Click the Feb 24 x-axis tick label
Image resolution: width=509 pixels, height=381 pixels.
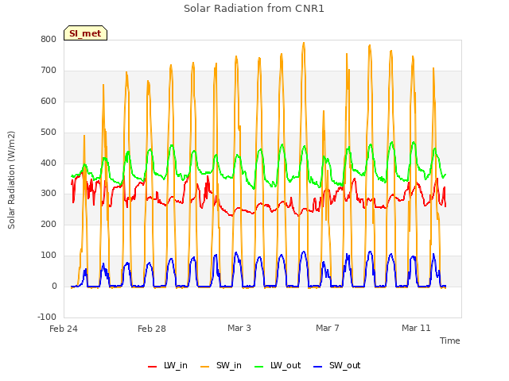64,329
